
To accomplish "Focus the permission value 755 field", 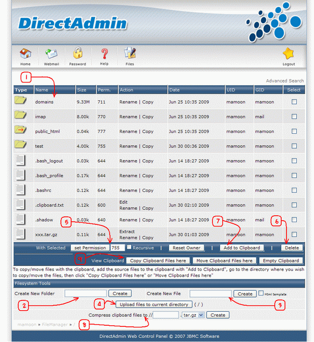I will pyautogui.click(x=118, y=248).
